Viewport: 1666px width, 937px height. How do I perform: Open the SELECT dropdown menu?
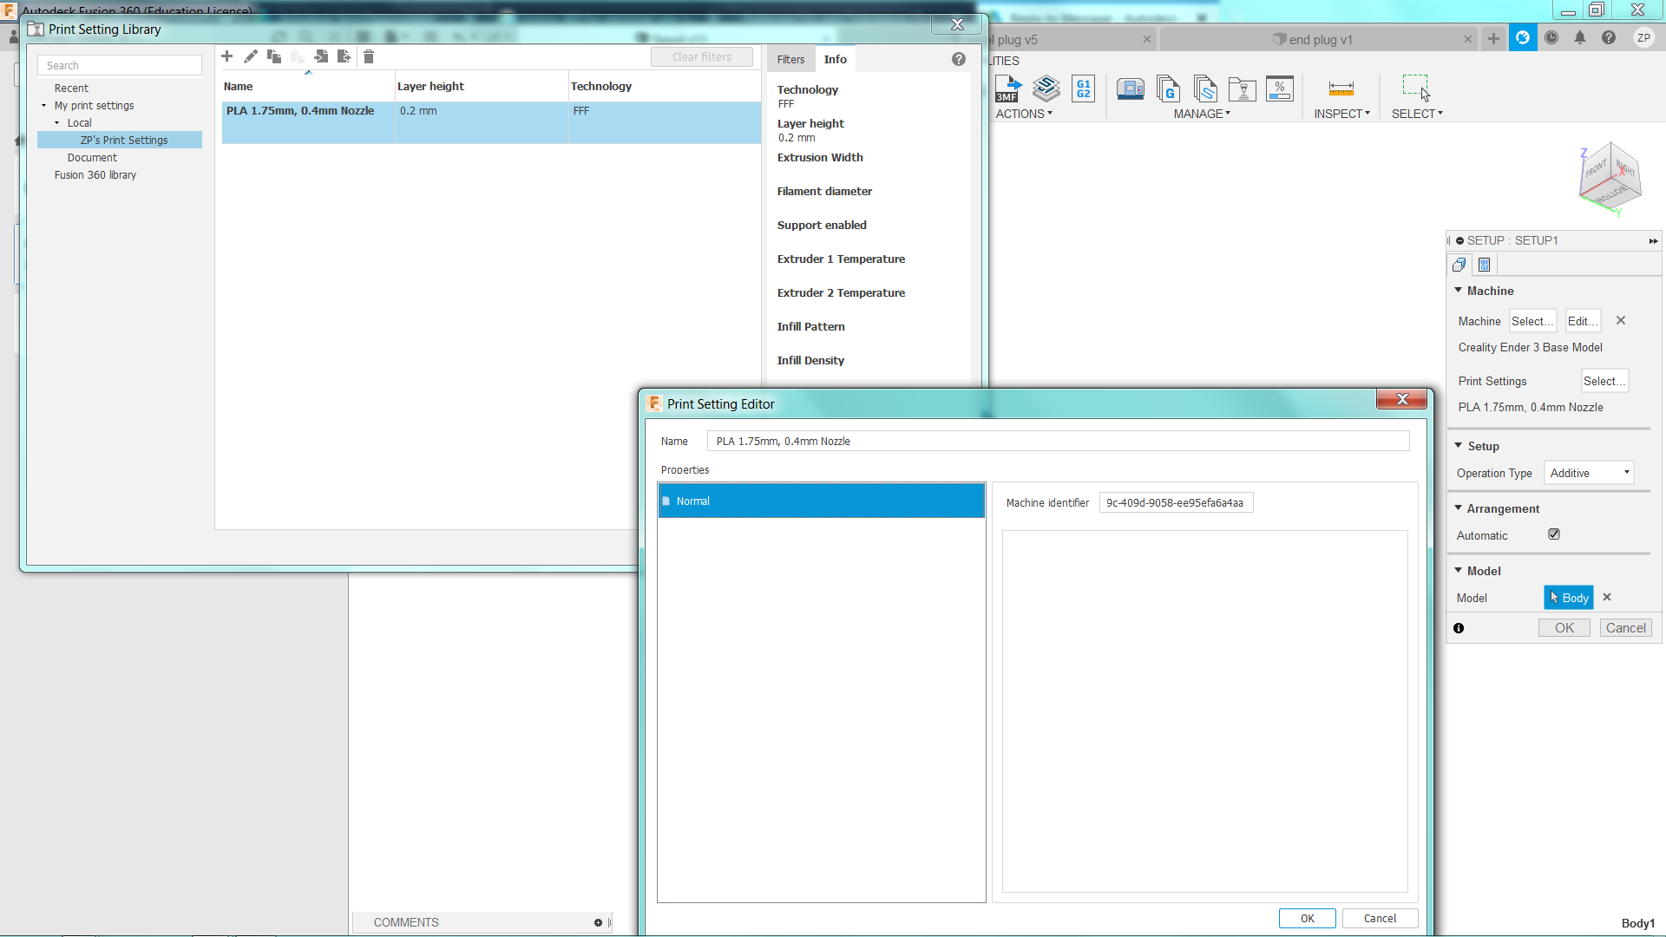click(1417, 114)
